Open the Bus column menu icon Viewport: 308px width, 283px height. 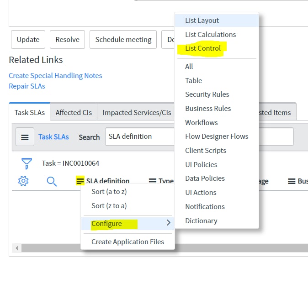pyautogui.click(x=292, y=181)
